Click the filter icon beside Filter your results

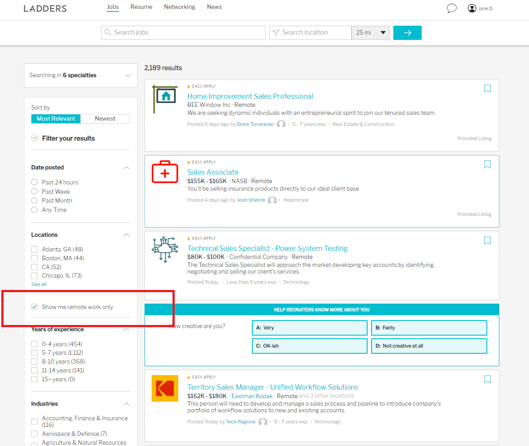pos(35,138)
